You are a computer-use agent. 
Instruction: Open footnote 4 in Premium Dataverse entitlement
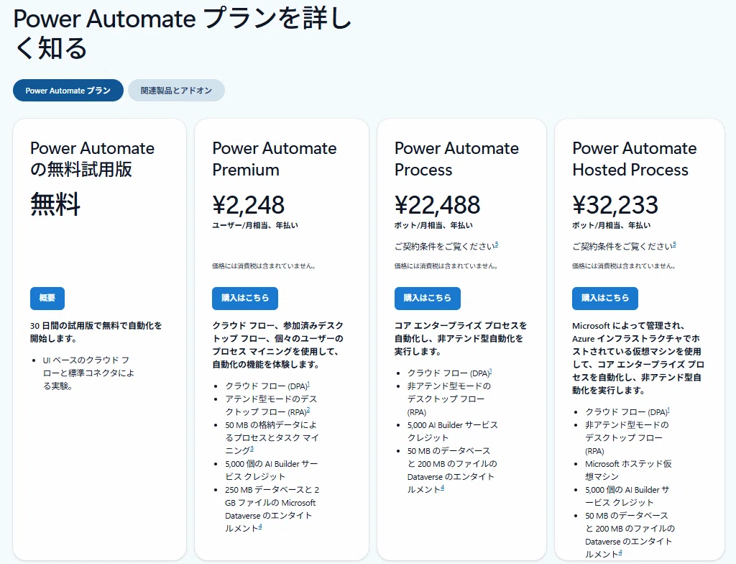(x=260, y=527)
